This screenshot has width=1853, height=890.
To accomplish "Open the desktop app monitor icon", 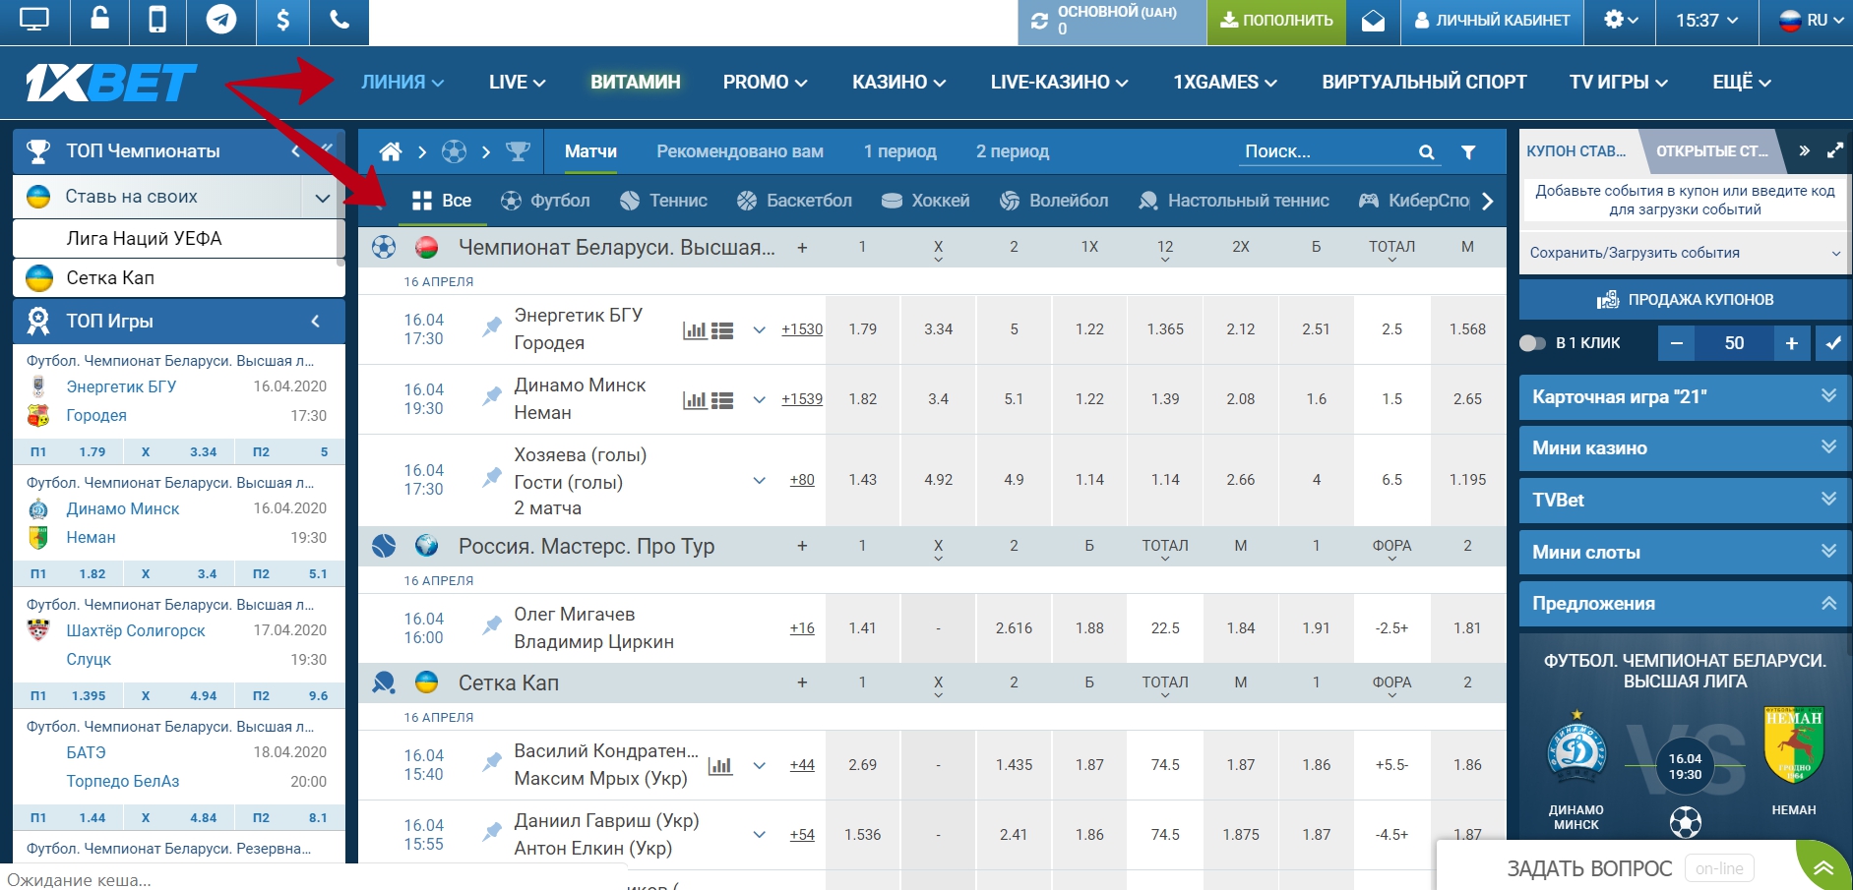I will pyautogui.click(x=34, y=20).
